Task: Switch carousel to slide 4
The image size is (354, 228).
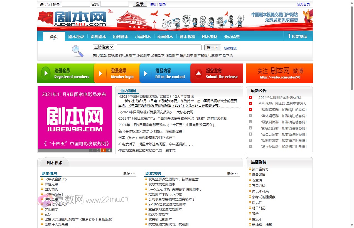Action: 109,150
